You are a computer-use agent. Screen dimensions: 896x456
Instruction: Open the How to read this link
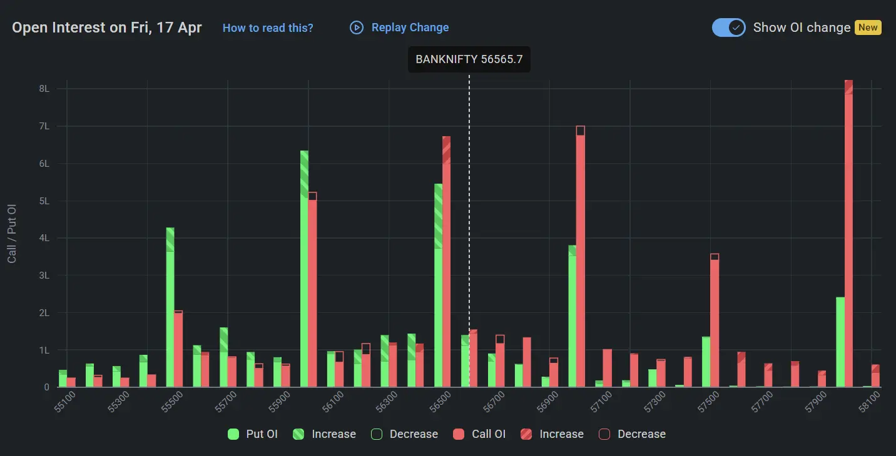tap(268, 27)
